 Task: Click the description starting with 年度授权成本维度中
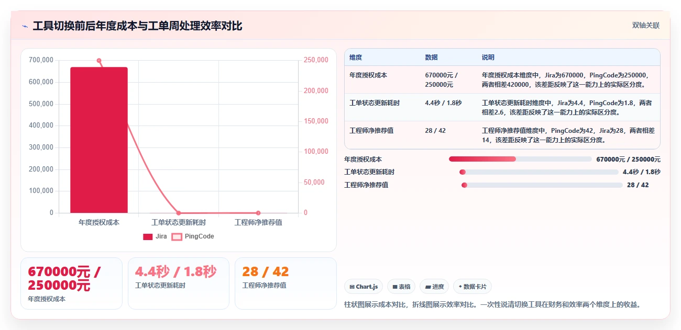pyautogui.click(x=565, y=79)
